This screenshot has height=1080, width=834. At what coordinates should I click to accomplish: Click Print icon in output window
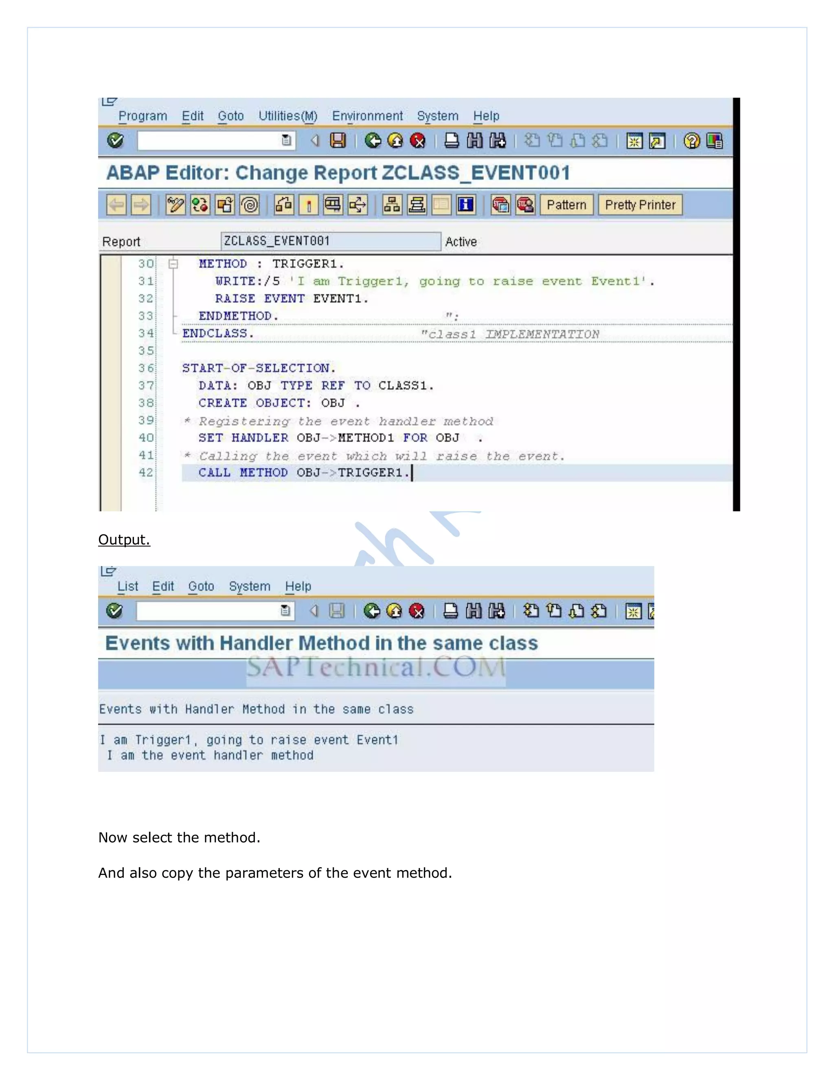point(451,611)
